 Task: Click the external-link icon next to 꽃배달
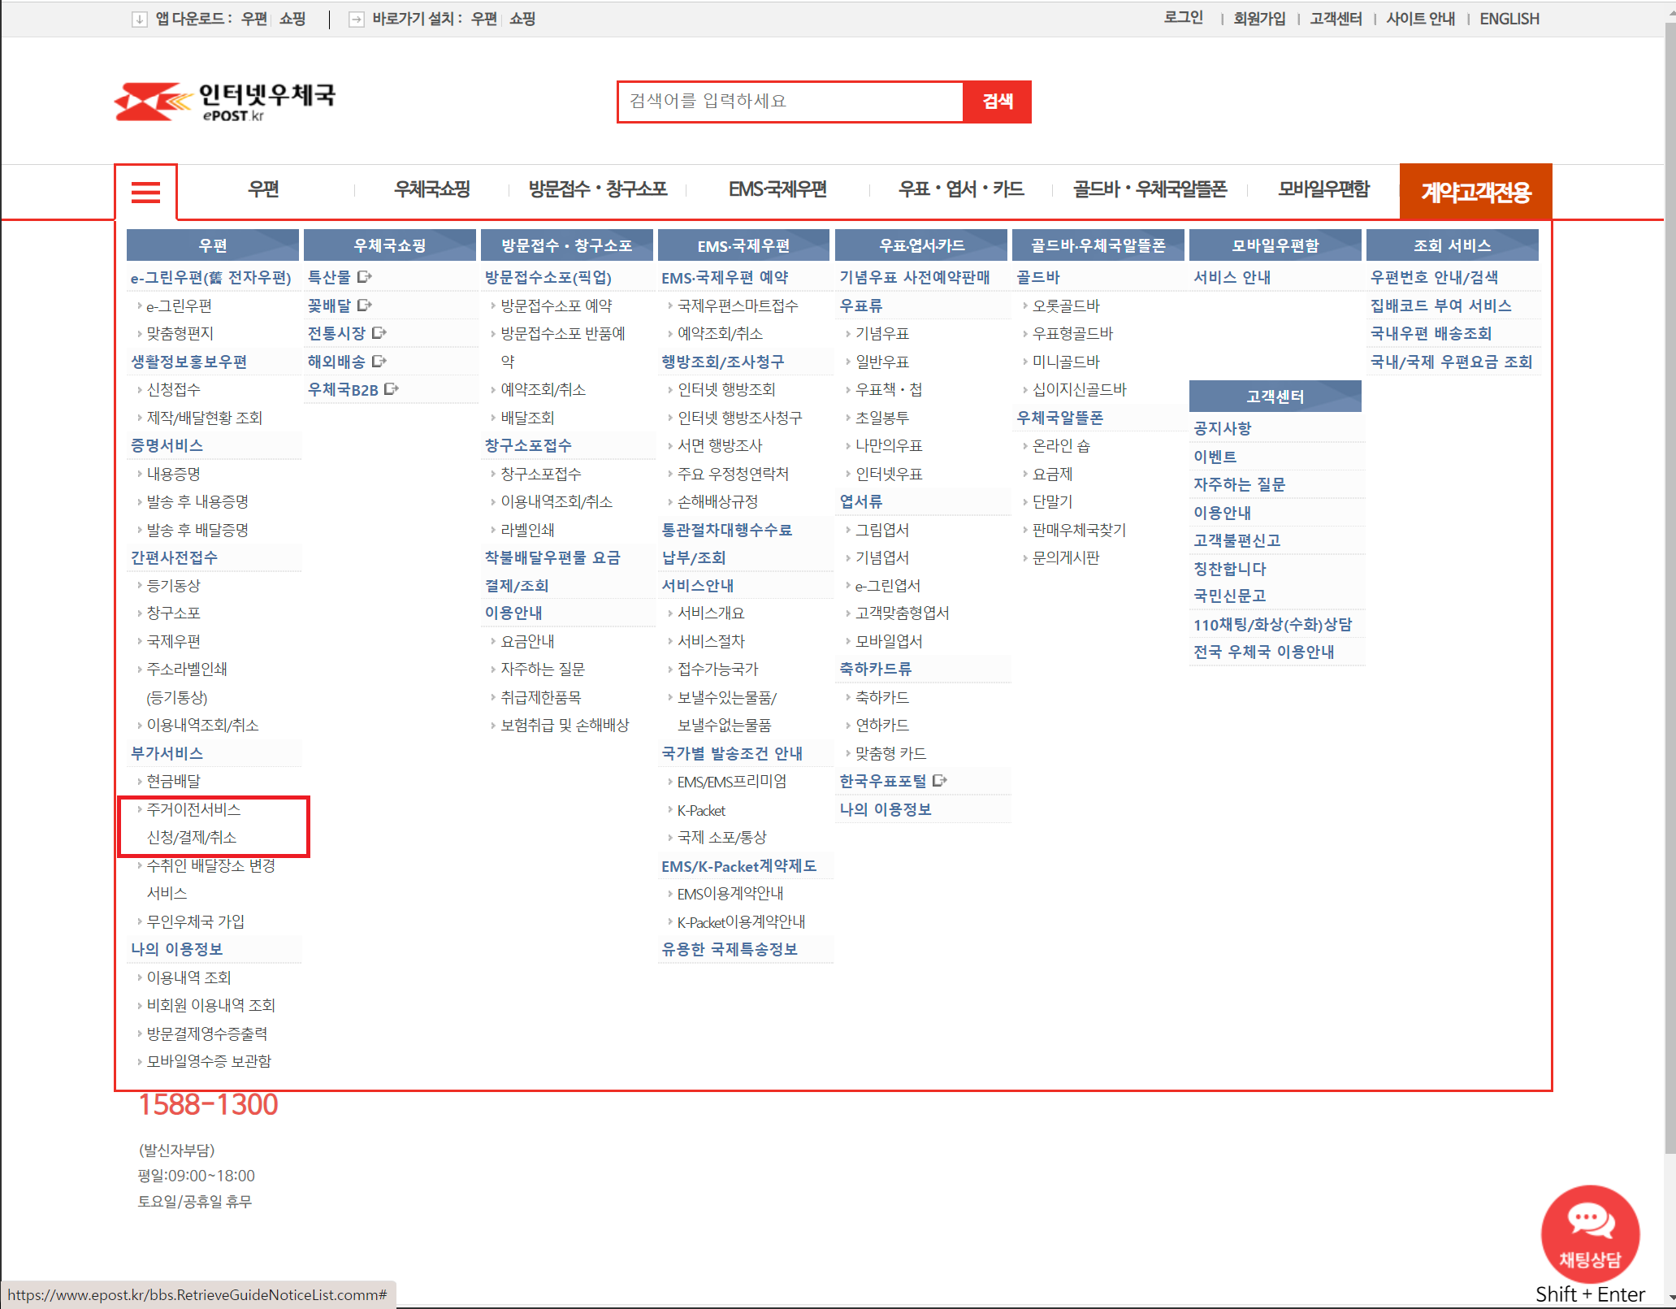click(x=365, y=305)
